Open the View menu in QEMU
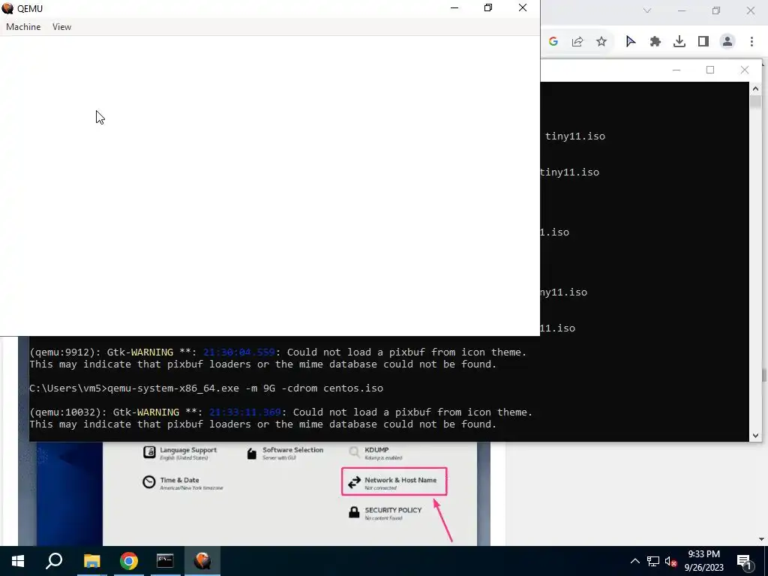The height and width of the screenshot is (576, 768). coord(61,27)
